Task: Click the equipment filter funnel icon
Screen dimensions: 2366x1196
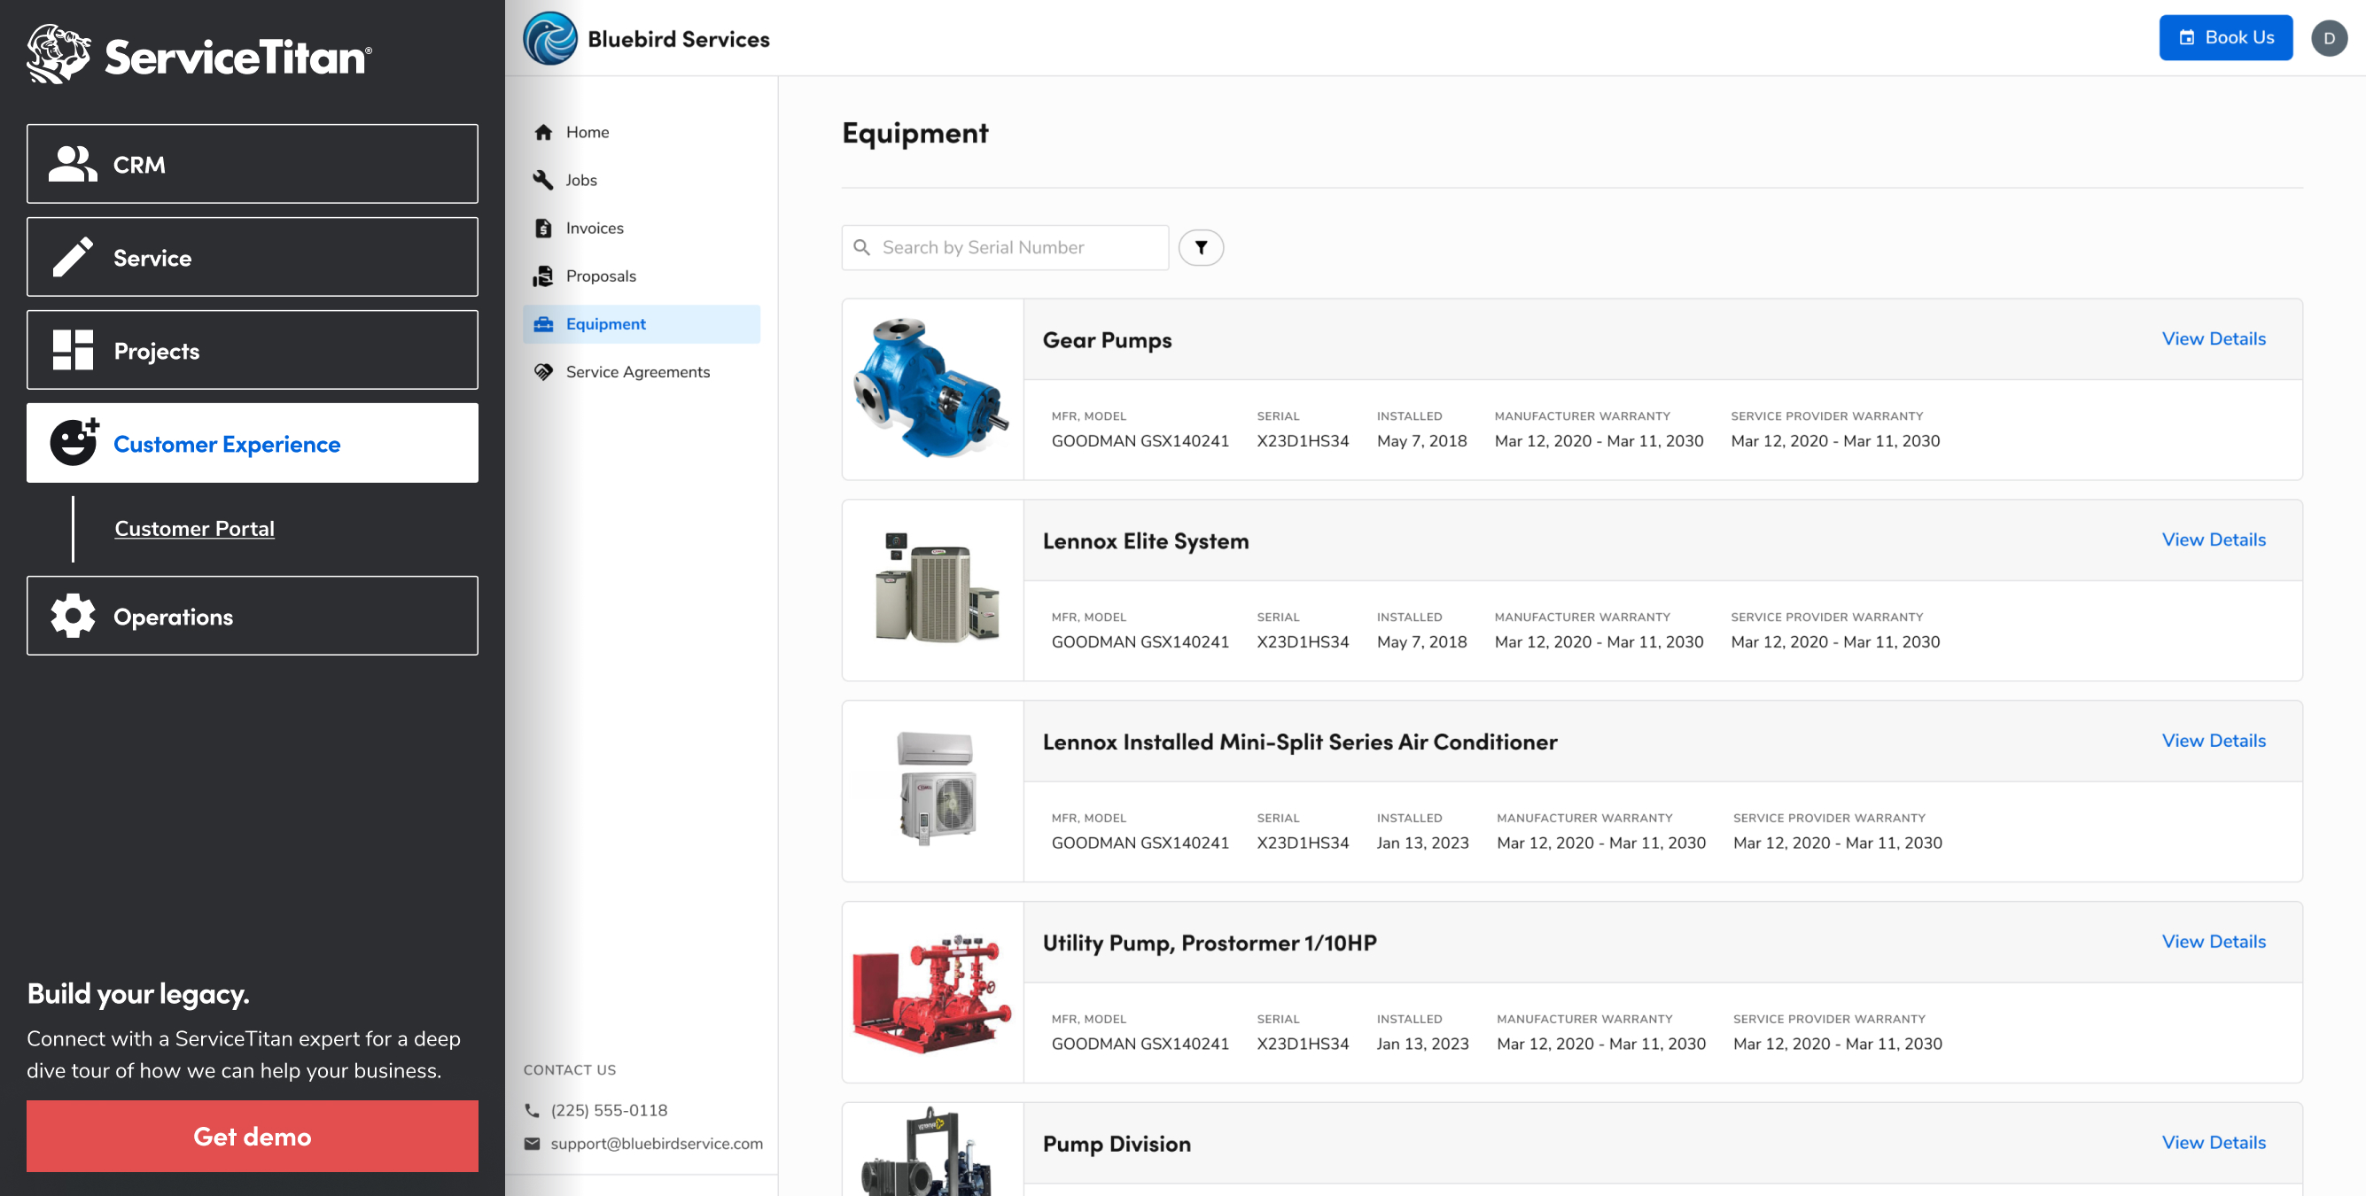Action: 1201,248
